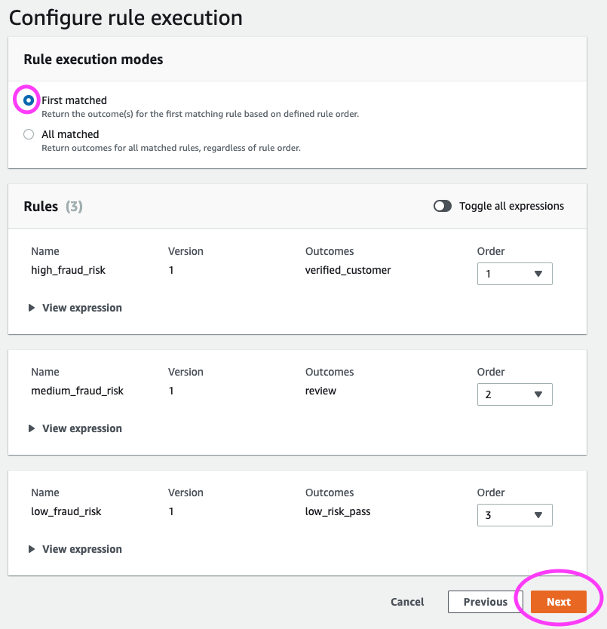Open Order dropdown for high_fraud_risk rule
607x629 pixels.
point(514,274)
